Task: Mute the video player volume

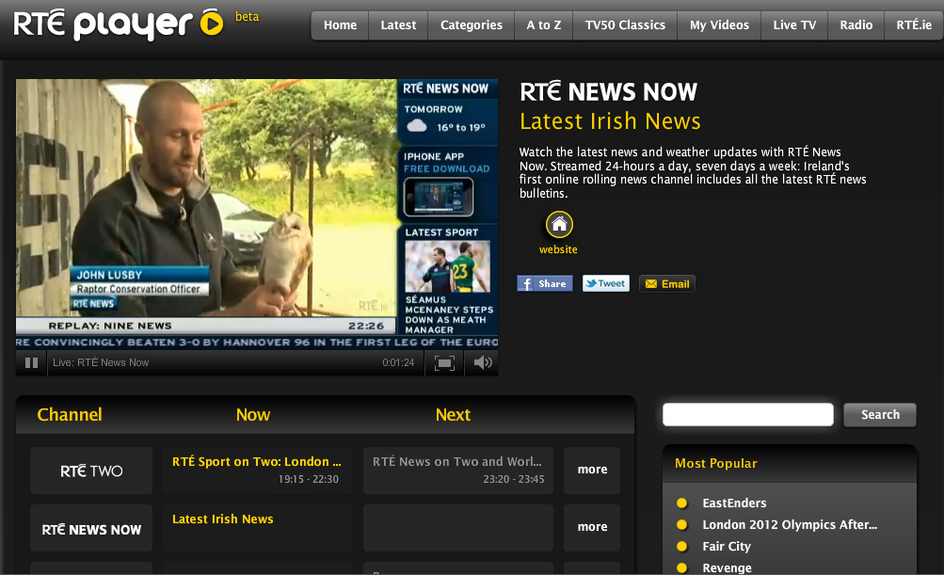Action: (482, 362)
